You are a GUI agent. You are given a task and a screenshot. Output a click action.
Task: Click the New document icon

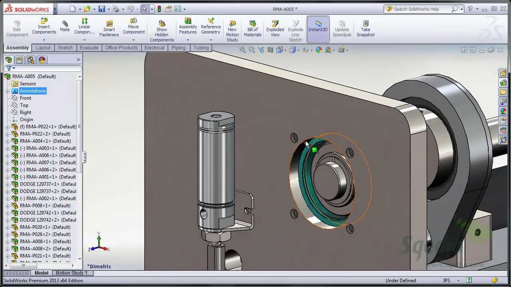coord(72,9)
